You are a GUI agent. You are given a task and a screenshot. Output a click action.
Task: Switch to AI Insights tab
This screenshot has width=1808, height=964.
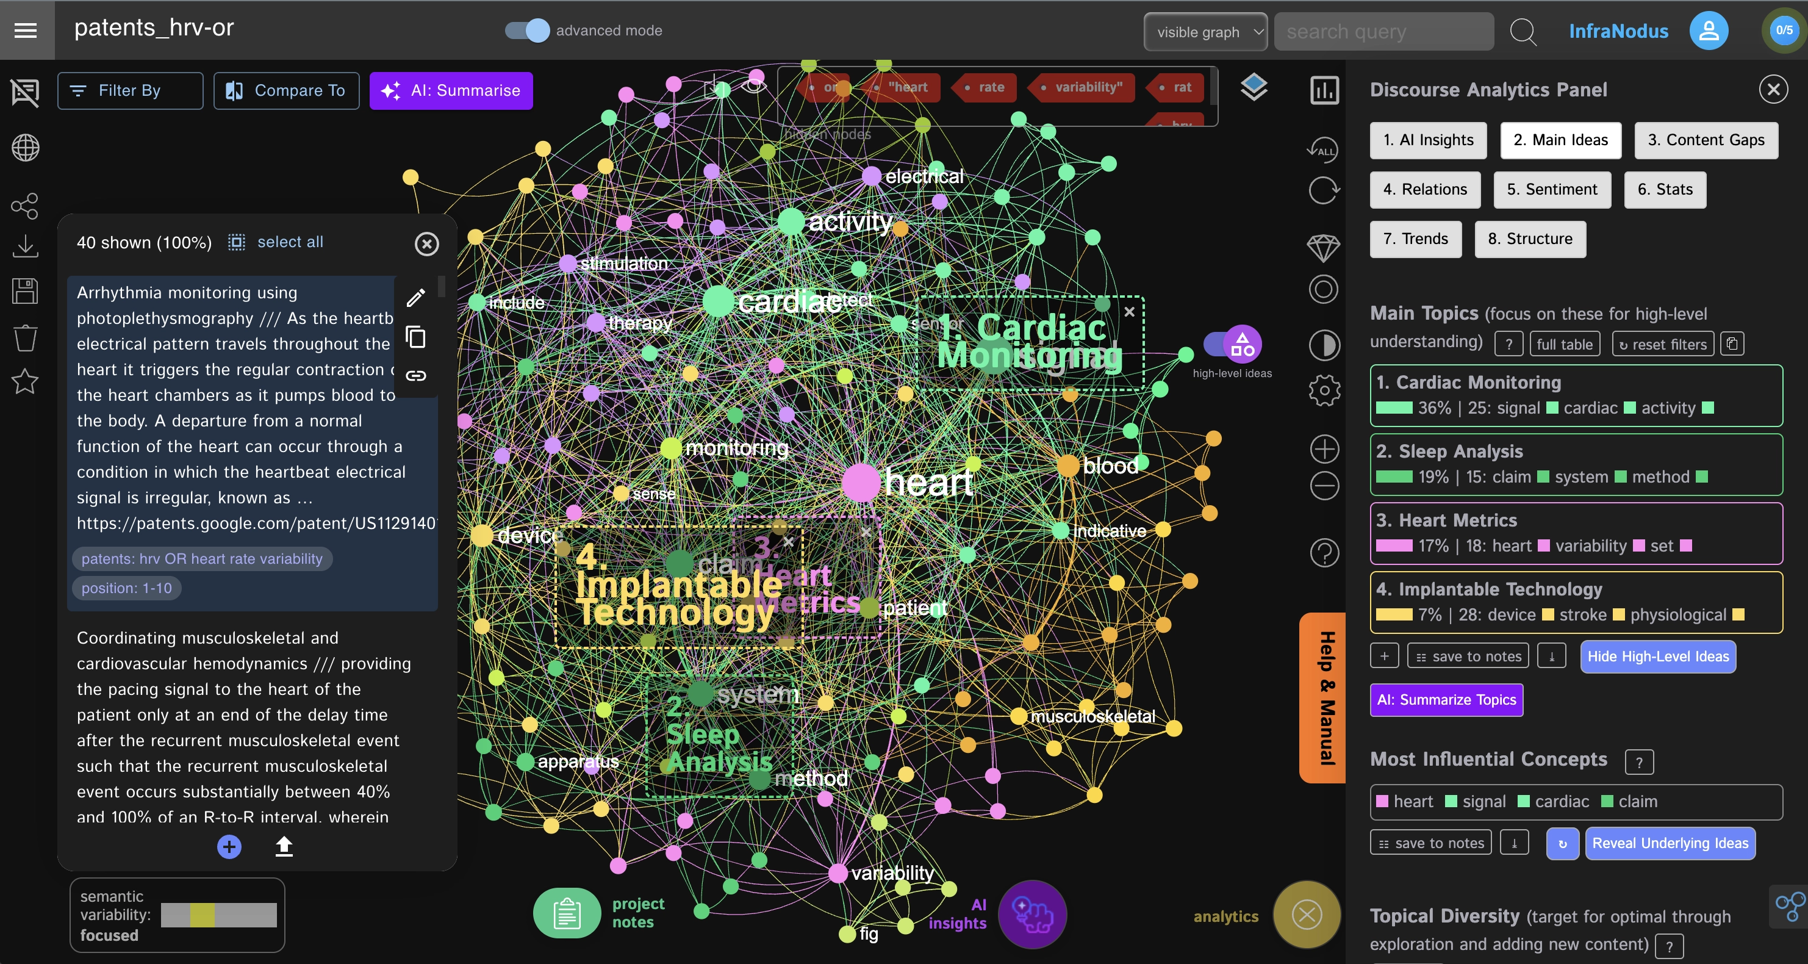click(x=1427, y=140)
